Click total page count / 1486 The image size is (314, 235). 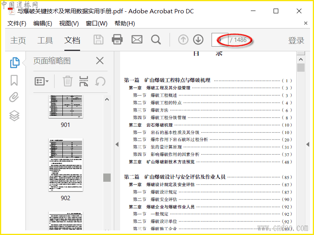[238, 40]
